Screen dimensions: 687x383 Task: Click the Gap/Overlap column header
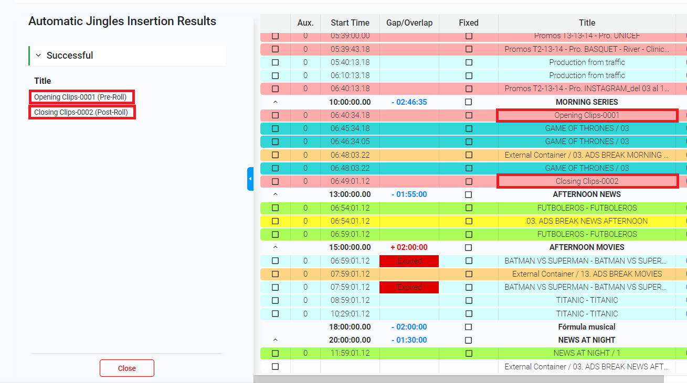point(409,23)
